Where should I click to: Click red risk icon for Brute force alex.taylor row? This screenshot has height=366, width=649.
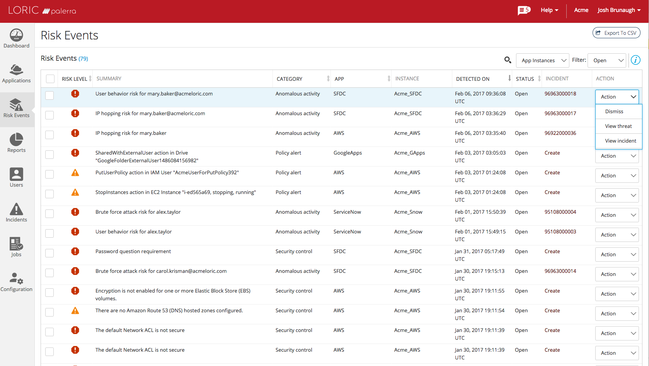coord(75,212)
